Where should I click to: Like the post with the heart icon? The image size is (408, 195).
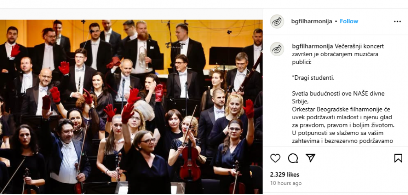click(275, 158)
